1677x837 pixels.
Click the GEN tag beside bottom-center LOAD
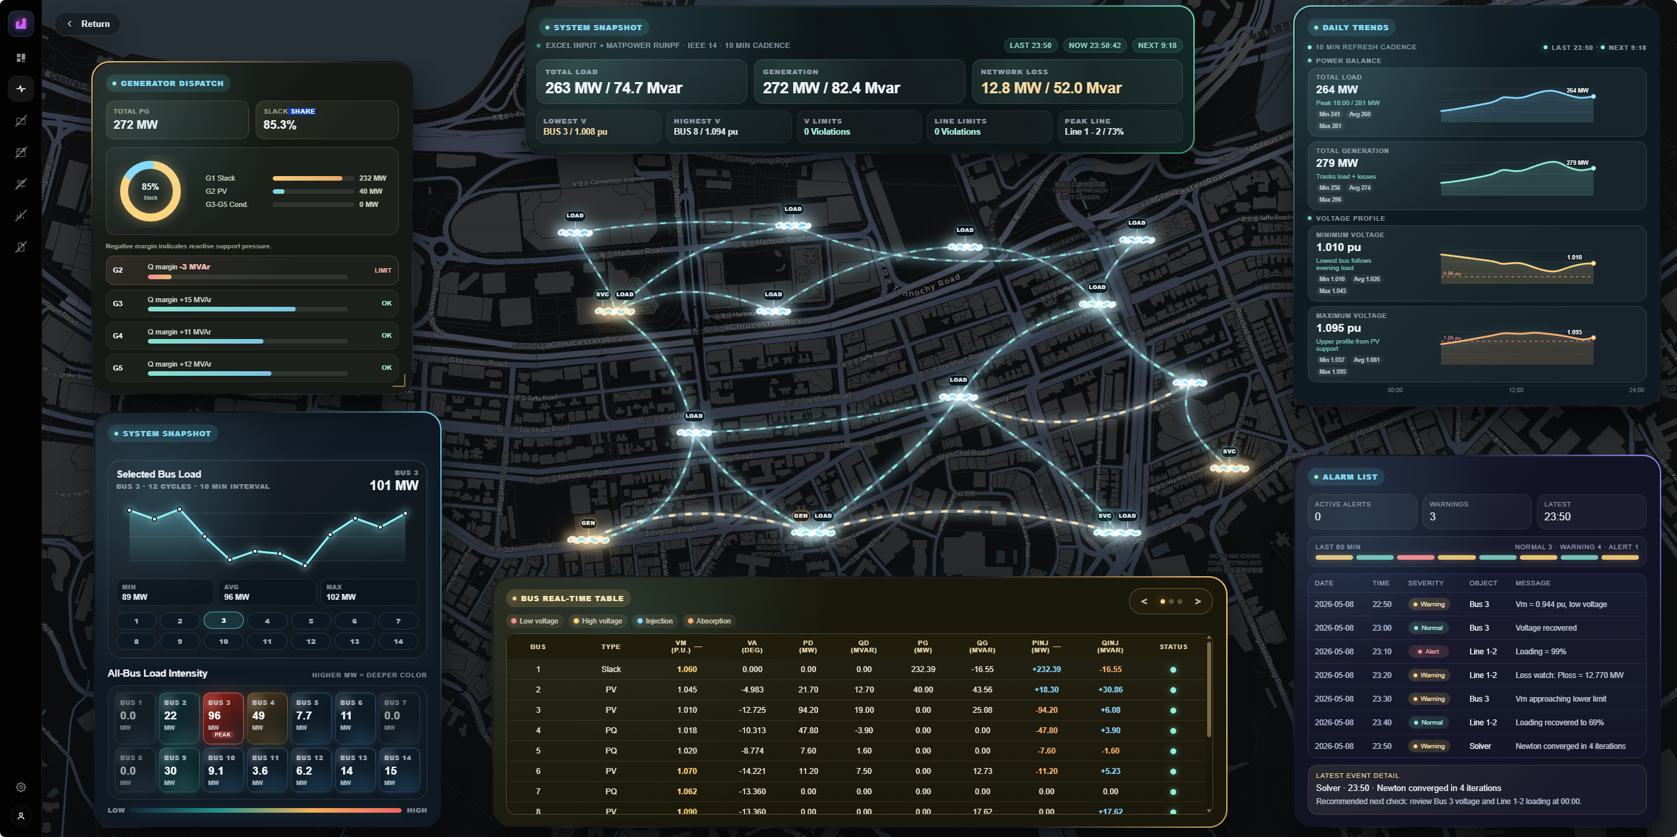pos(800,516)
